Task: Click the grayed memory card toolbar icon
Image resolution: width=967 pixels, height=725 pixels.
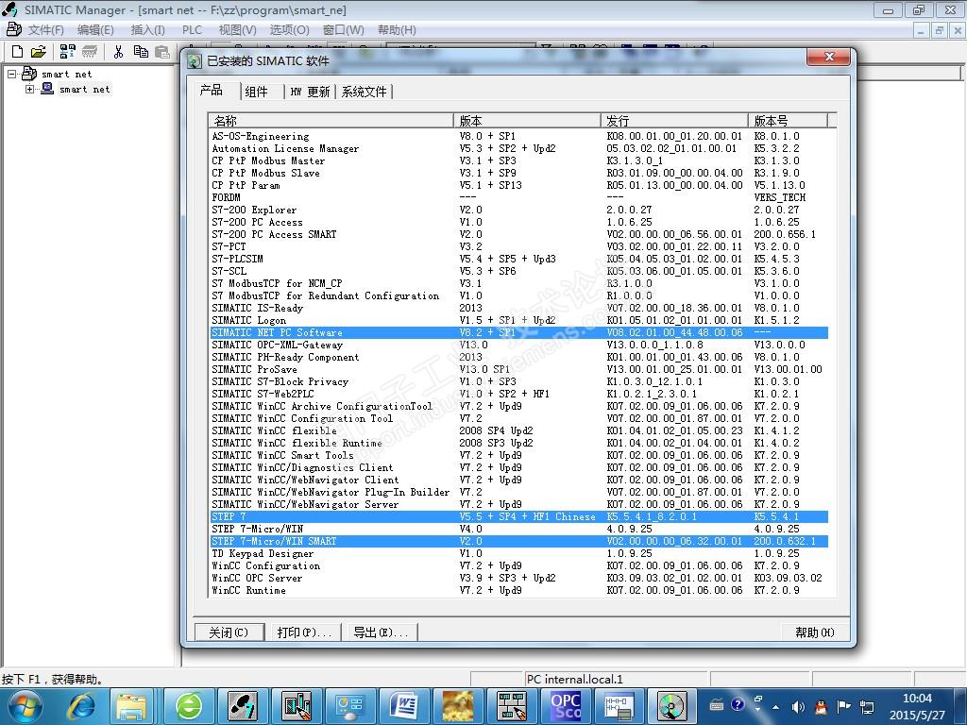Action: pyautogui.click(x=90, y=52)
